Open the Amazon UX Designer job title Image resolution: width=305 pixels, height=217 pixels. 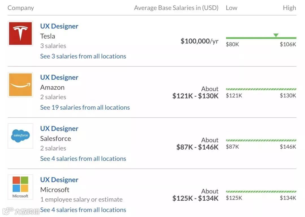[59, 77]
